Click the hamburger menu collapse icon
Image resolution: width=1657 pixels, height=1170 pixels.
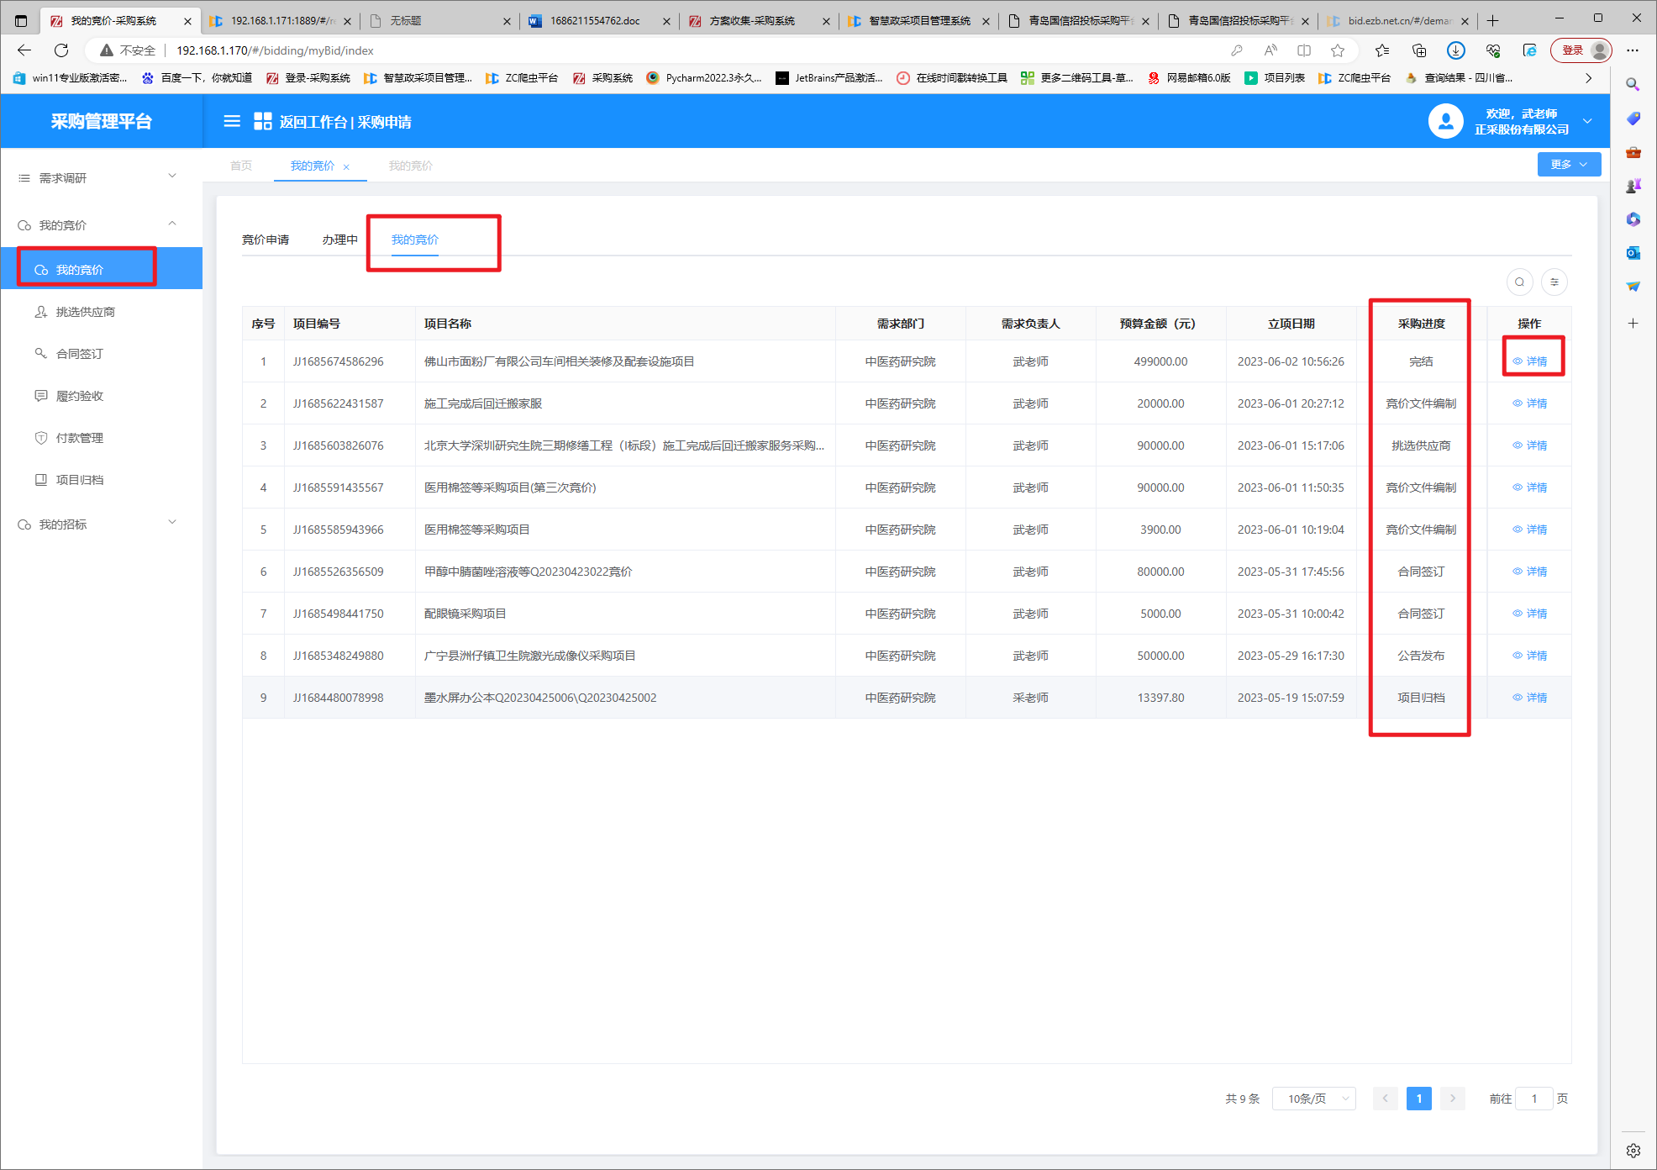(232, 122)
